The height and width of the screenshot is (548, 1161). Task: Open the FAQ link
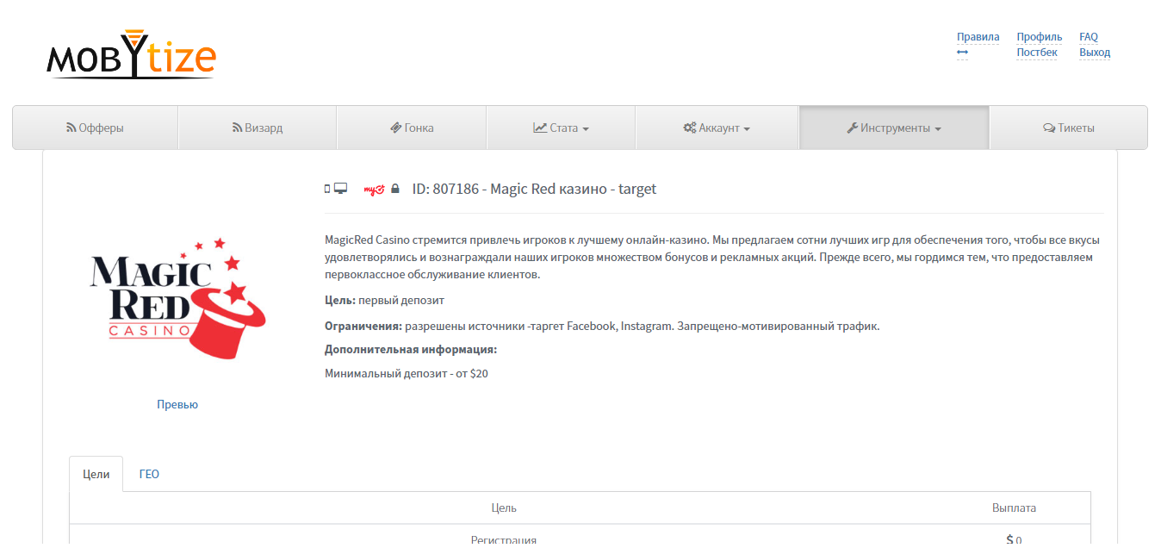pos(1089,37)
